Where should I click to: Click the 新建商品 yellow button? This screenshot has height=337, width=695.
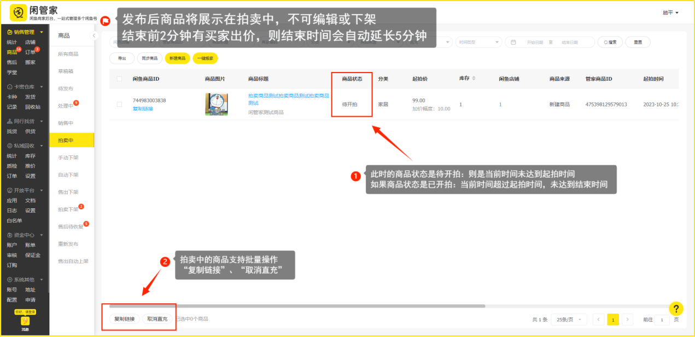[x=177, y=58]
